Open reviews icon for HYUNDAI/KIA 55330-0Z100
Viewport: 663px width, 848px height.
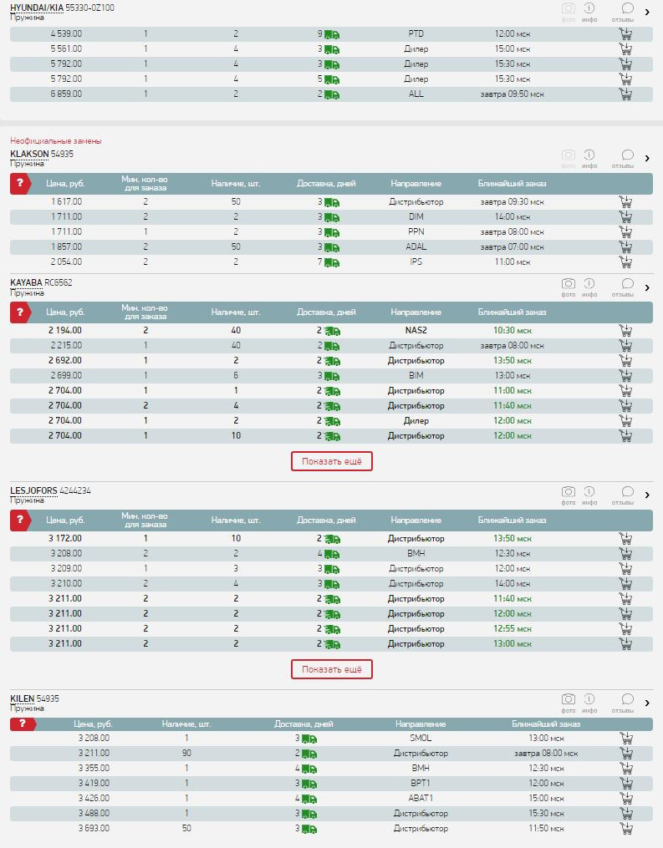click(623, 12)
